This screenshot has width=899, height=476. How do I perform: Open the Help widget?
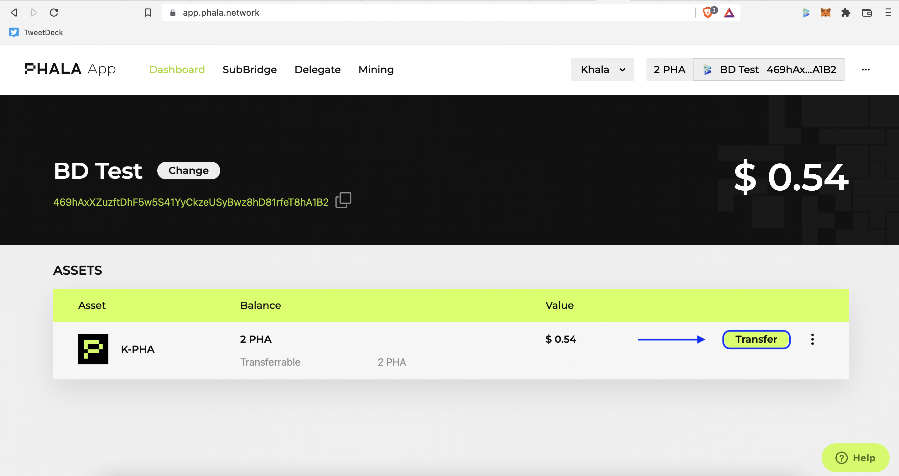(x=855, y=458)
